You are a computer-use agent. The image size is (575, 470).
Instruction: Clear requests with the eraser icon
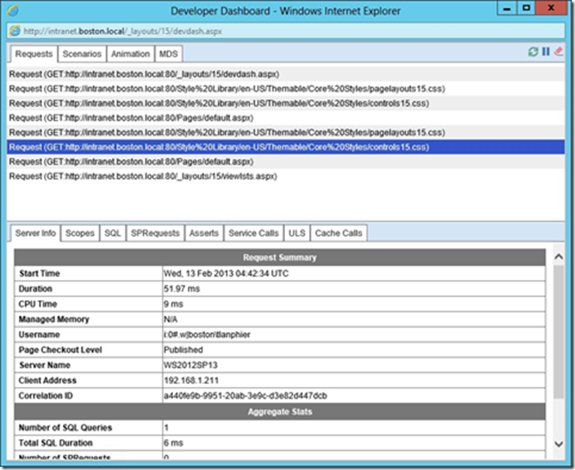point(558,51)
